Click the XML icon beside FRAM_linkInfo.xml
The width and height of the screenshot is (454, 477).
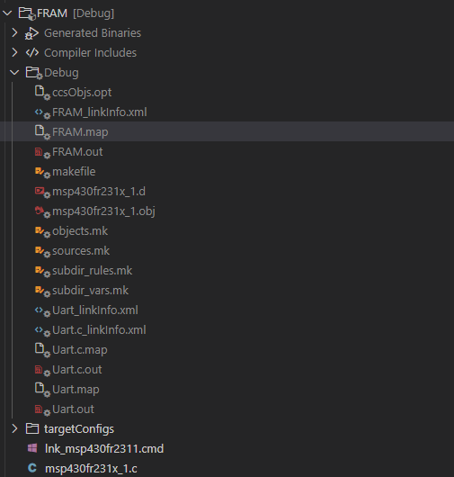(x=42, y=112)
